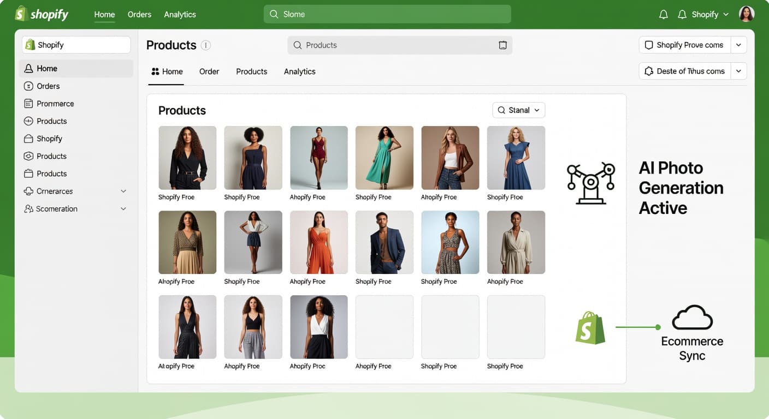The width and height of the screenshot is (769, 419).
Task: Open the black striped jumpsuit thumbnail
Action: [x=187, y=327]
